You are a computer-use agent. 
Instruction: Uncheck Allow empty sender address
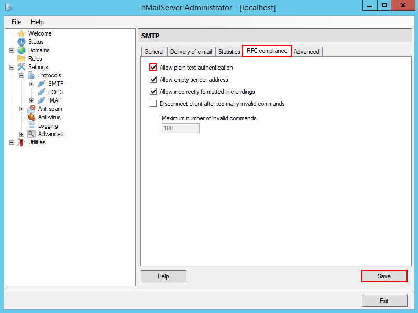153,80
